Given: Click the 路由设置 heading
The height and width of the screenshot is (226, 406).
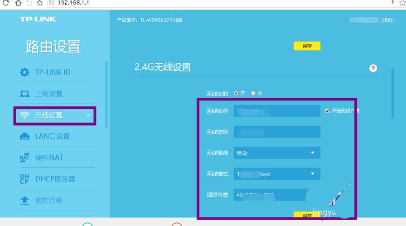Looking at the screenshot, I should click(53, 47).
